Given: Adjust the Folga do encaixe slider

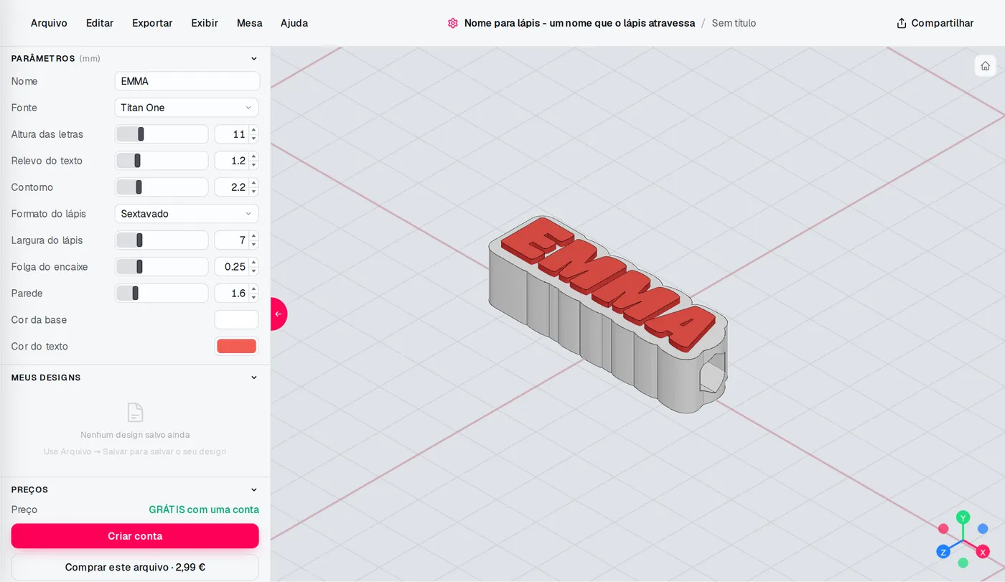Looking at the screenshot, I should point(162,267).
